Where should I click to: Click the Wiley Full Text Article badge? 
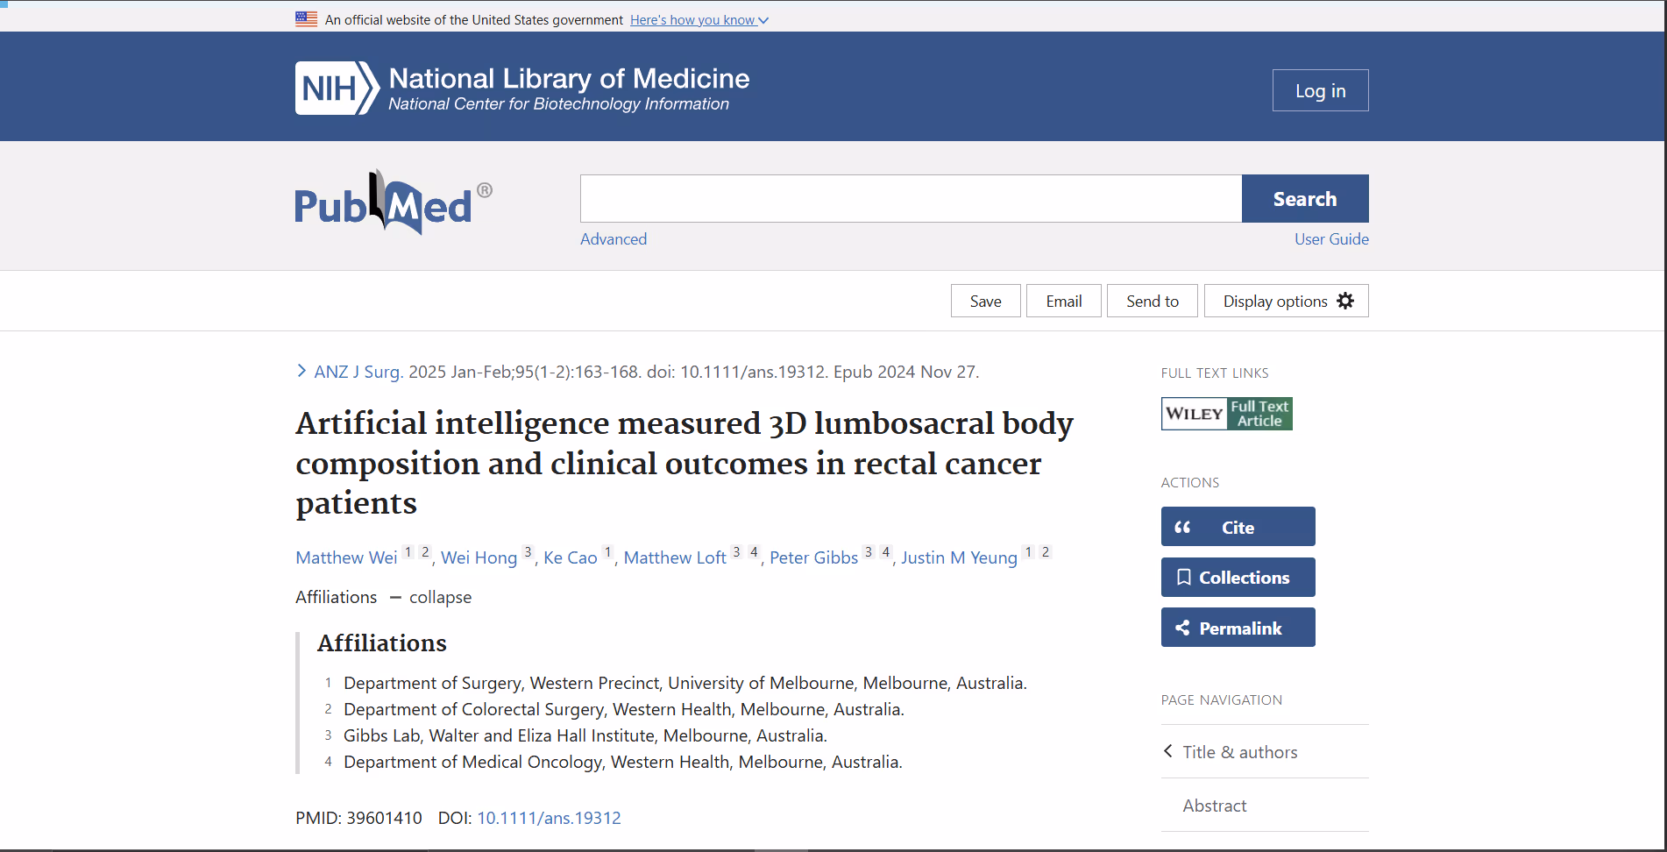click(1227, 414)
